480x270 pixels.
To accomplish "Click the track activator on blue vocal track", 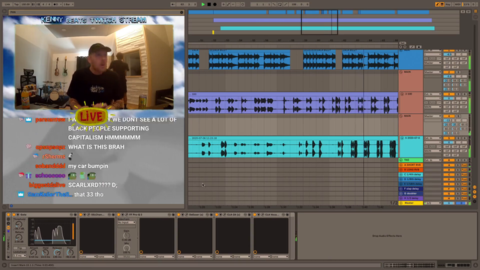I will [449, 50].
